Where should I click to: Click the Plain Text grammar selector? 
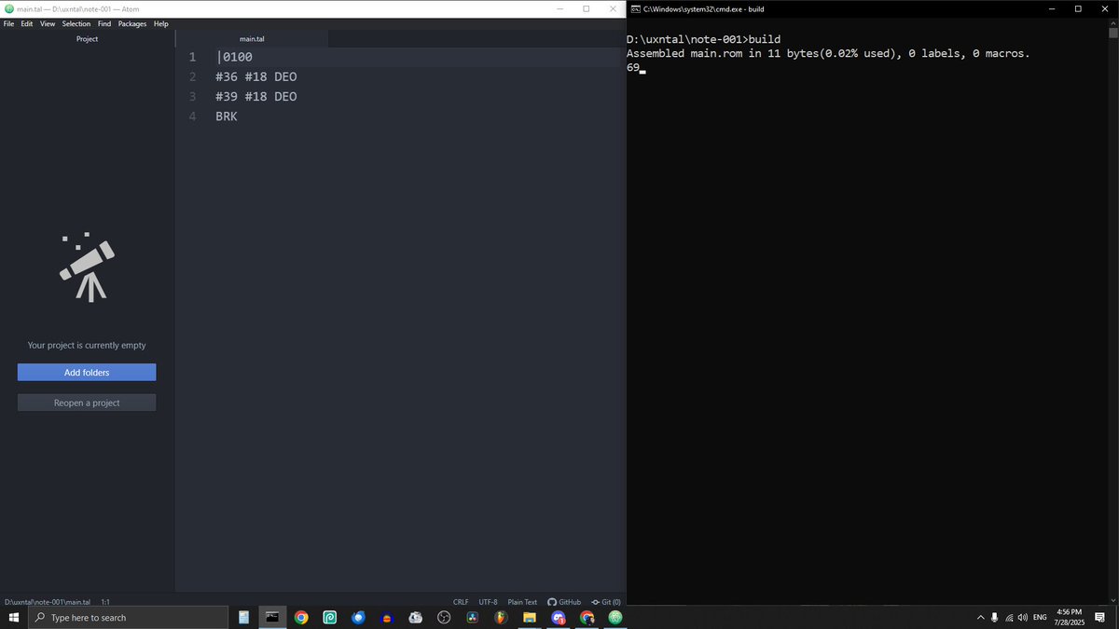tap(522, 602)
